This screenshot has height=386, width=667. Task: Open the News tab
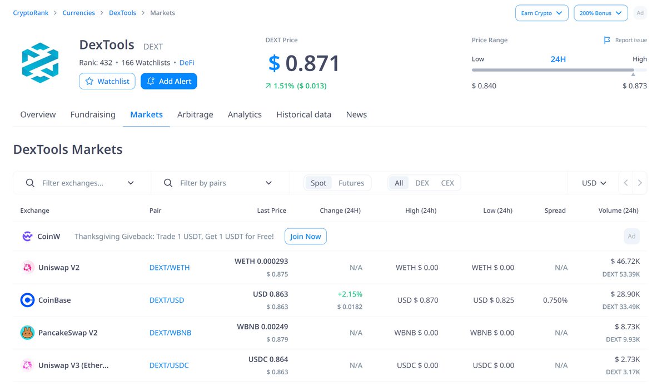click(x=356, y=114)
